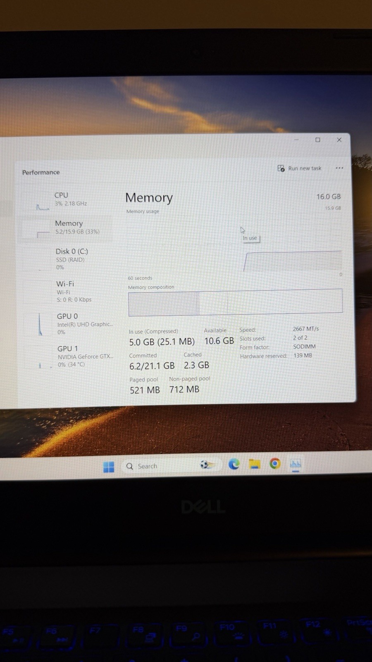
Task: Maximize the Task Manager window
Action: tap(318, 140)
